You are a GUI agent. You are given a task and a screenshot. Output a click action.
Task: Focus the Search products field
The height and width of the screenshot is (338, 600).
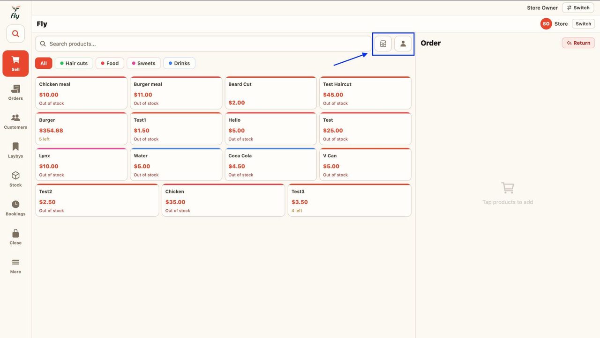coord(203,44)
